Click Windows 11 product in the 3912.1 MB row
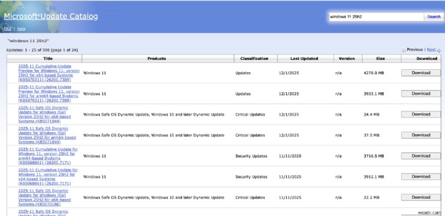Screen dimensions: 445x216 point(95,177)
